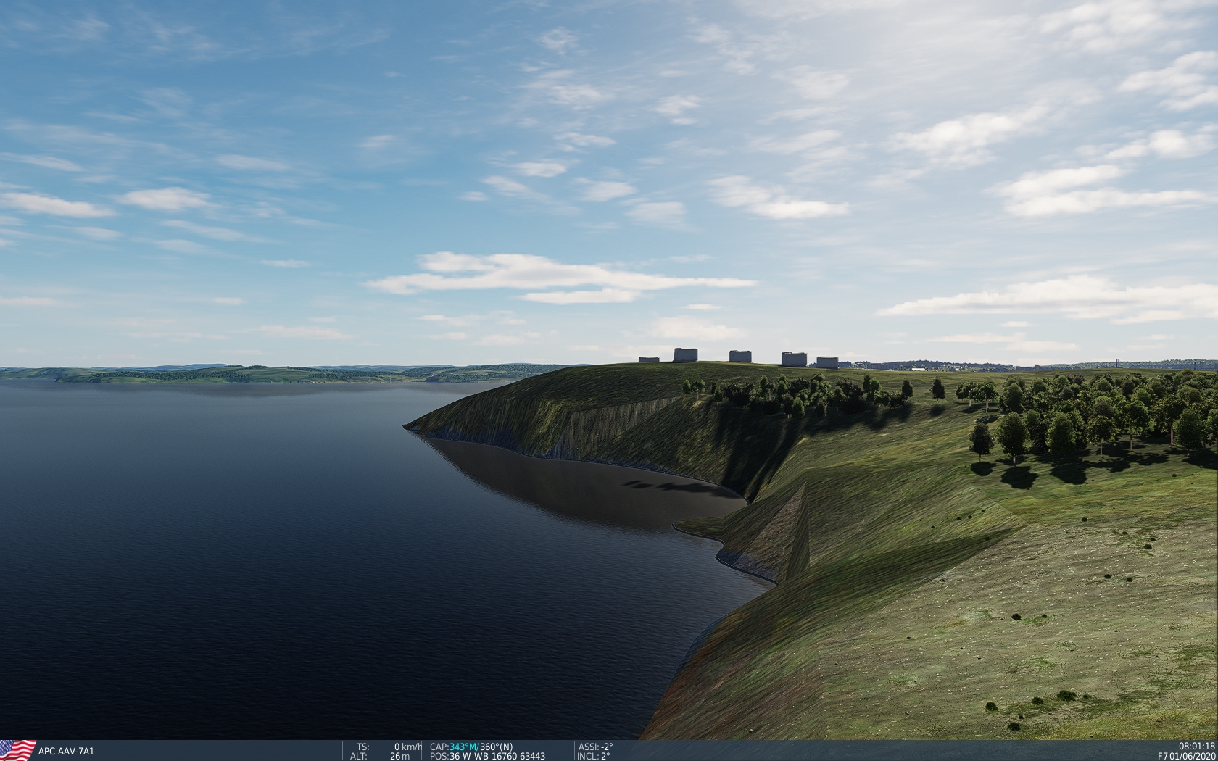1218x761 pixels.
Task: Click the mission clock 08:01:18
Action: point(1197,747)
